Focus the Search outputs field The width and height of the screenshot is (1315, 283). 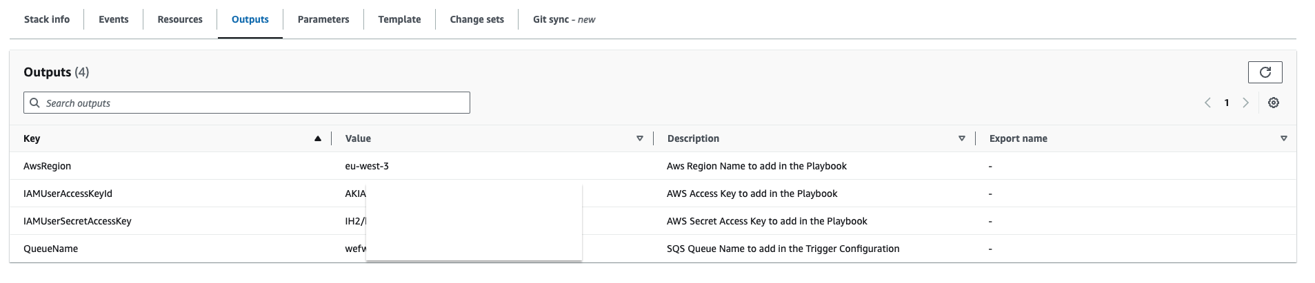[255, 103]
